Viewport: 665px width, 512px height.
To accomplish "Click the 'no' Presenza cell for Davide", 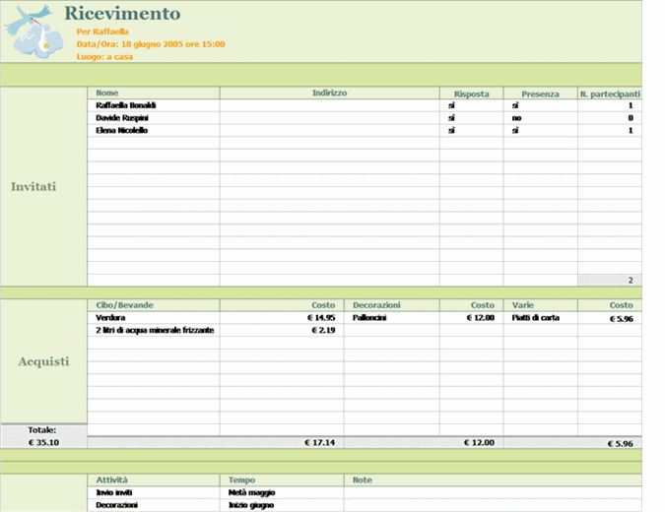I will point(516,118).
